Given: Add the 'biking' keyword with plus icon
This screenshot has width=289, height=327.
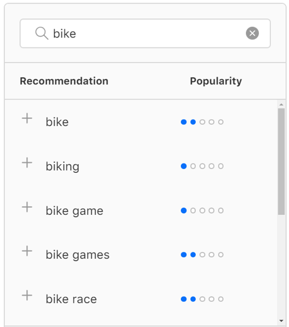Looking at the screenshot, I should click(x=27, y=163).
